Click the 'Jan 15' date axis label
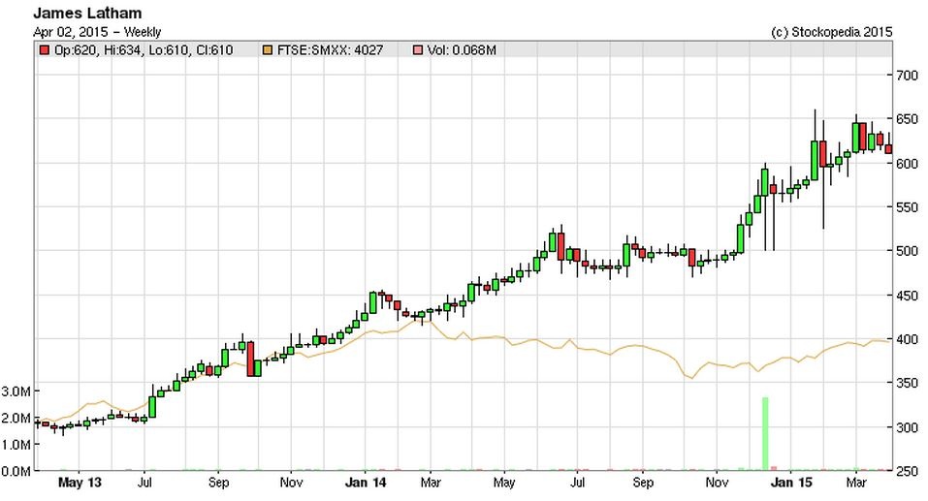 tap(791, 484)
